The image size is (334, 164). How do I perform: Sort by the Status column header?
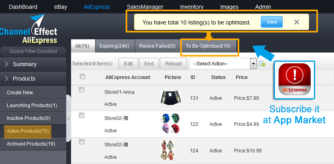[x=218, y=77]
